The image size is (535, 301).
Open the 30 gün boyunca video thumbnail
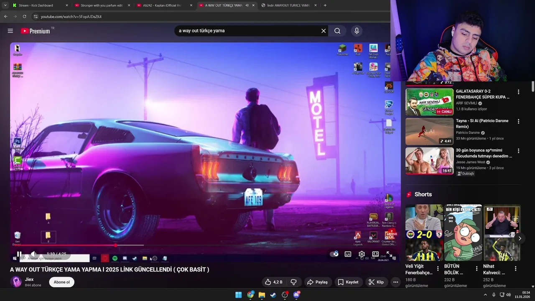click(x=429, y=161)
